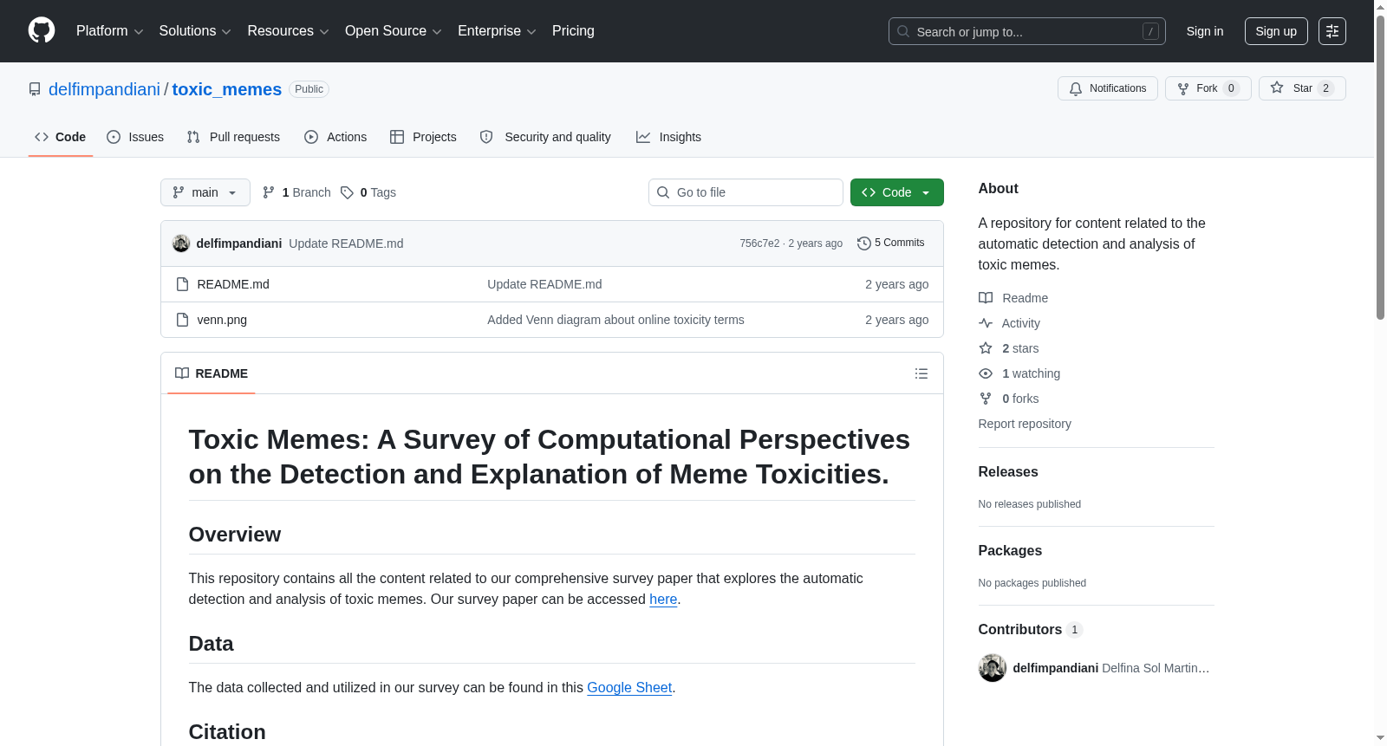Image resolution: width=1387 pixels, height=746 pixels.
Task: Focus the Search or jump to field
Action: click(1027, 31)
